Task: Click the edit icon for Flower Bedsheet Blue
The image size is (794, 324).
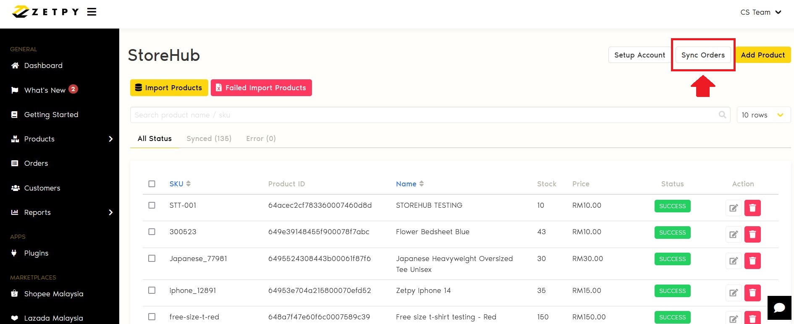Action: click(733, 234)
